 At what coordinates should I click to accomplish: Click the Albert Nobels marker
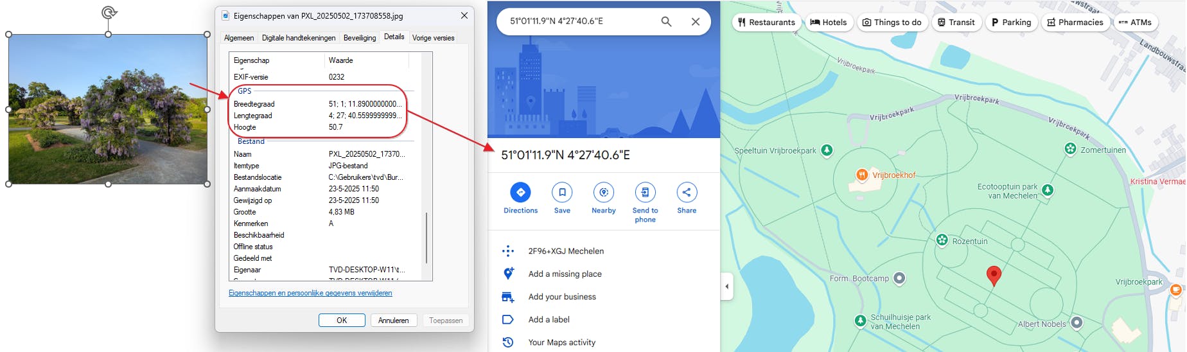[x=1077, y=322]
